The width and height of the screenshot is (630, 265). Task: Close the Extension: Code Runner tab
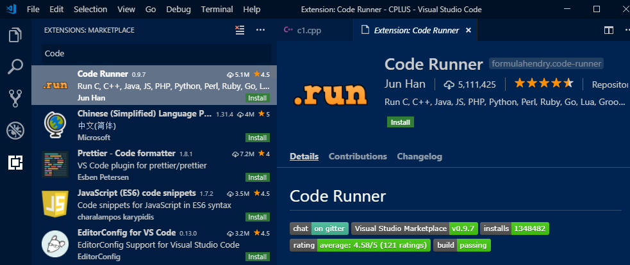(468, 30)
